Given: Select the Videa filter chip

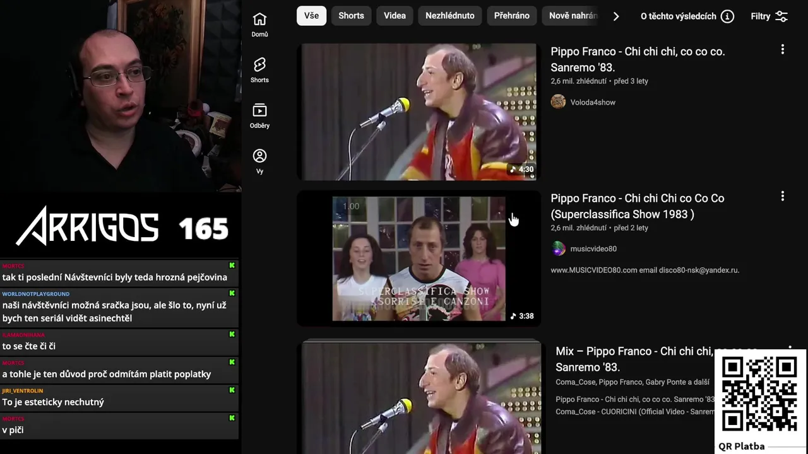Looking at the screenshot, I should pos(395,16).
